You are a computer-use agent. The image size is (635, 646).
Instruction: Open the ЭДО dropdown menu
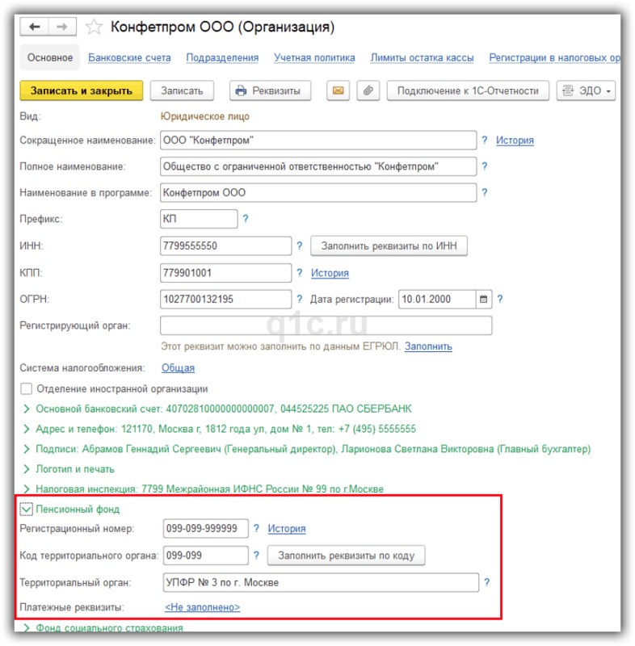point(587,90)
